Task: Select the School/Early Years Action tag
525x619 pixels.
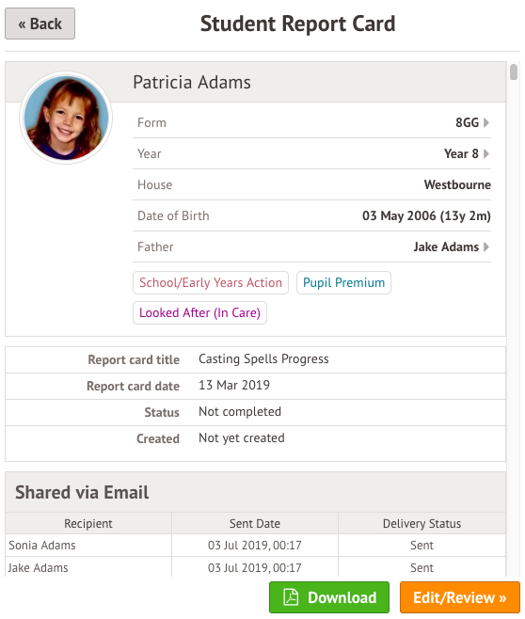Action: 211,282
